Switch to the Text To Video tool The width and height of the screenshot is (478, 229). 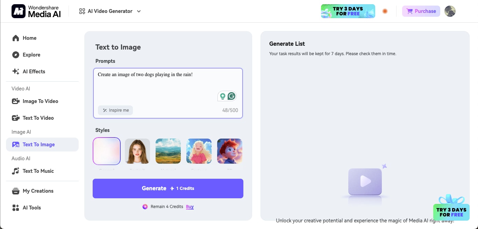coord(37,118)
